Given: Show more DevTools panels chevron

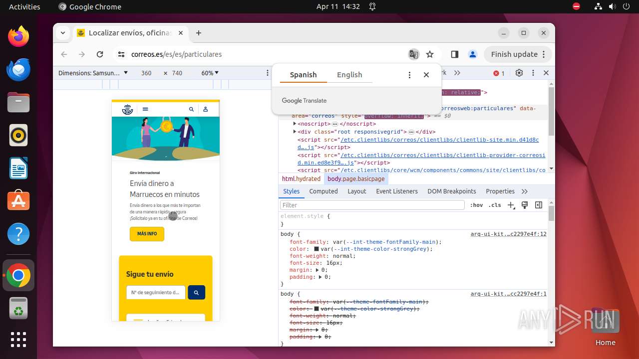Looking at the screenshot, I should click(457, 73).
